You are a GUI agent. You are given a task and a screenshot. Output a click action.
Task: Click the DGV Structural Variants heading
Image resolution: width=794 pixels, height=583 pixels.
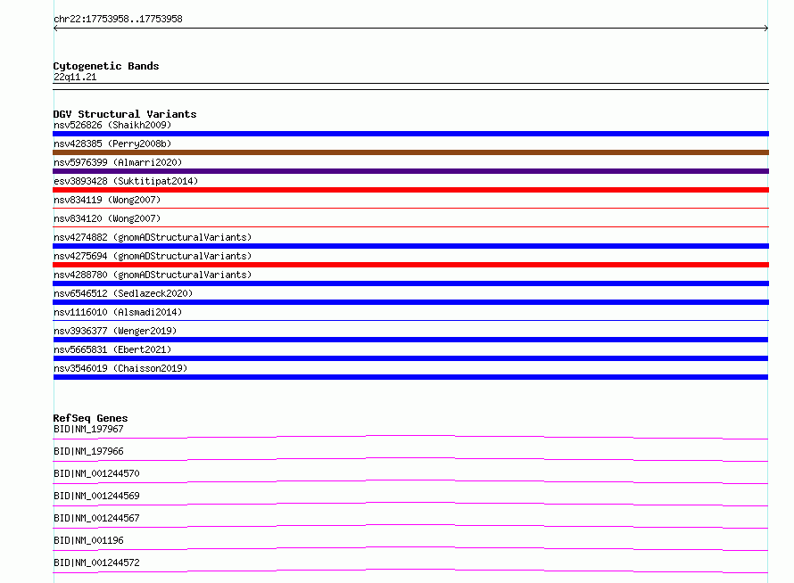pos(125,114)
